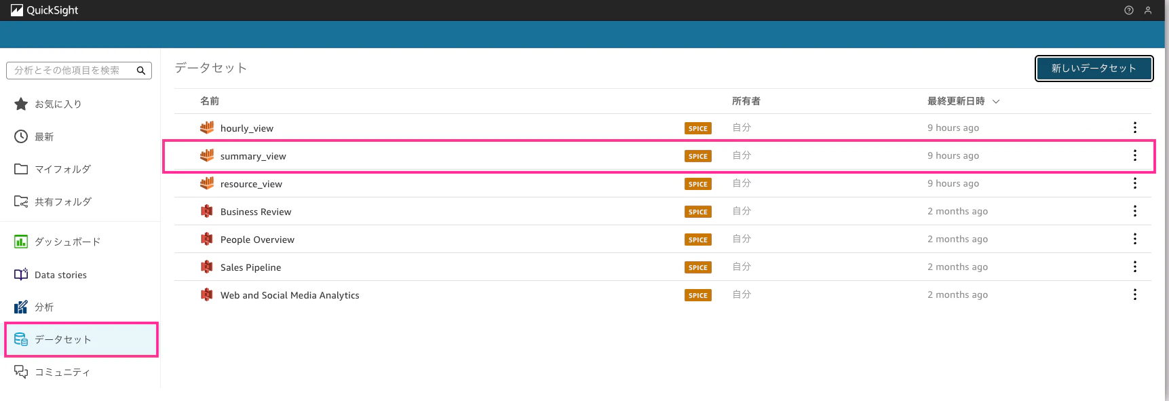The height and width of the screenshot is (401, 1169).
Task: Click 自分 owner on hourly_view row
Action: click(742, 128)
